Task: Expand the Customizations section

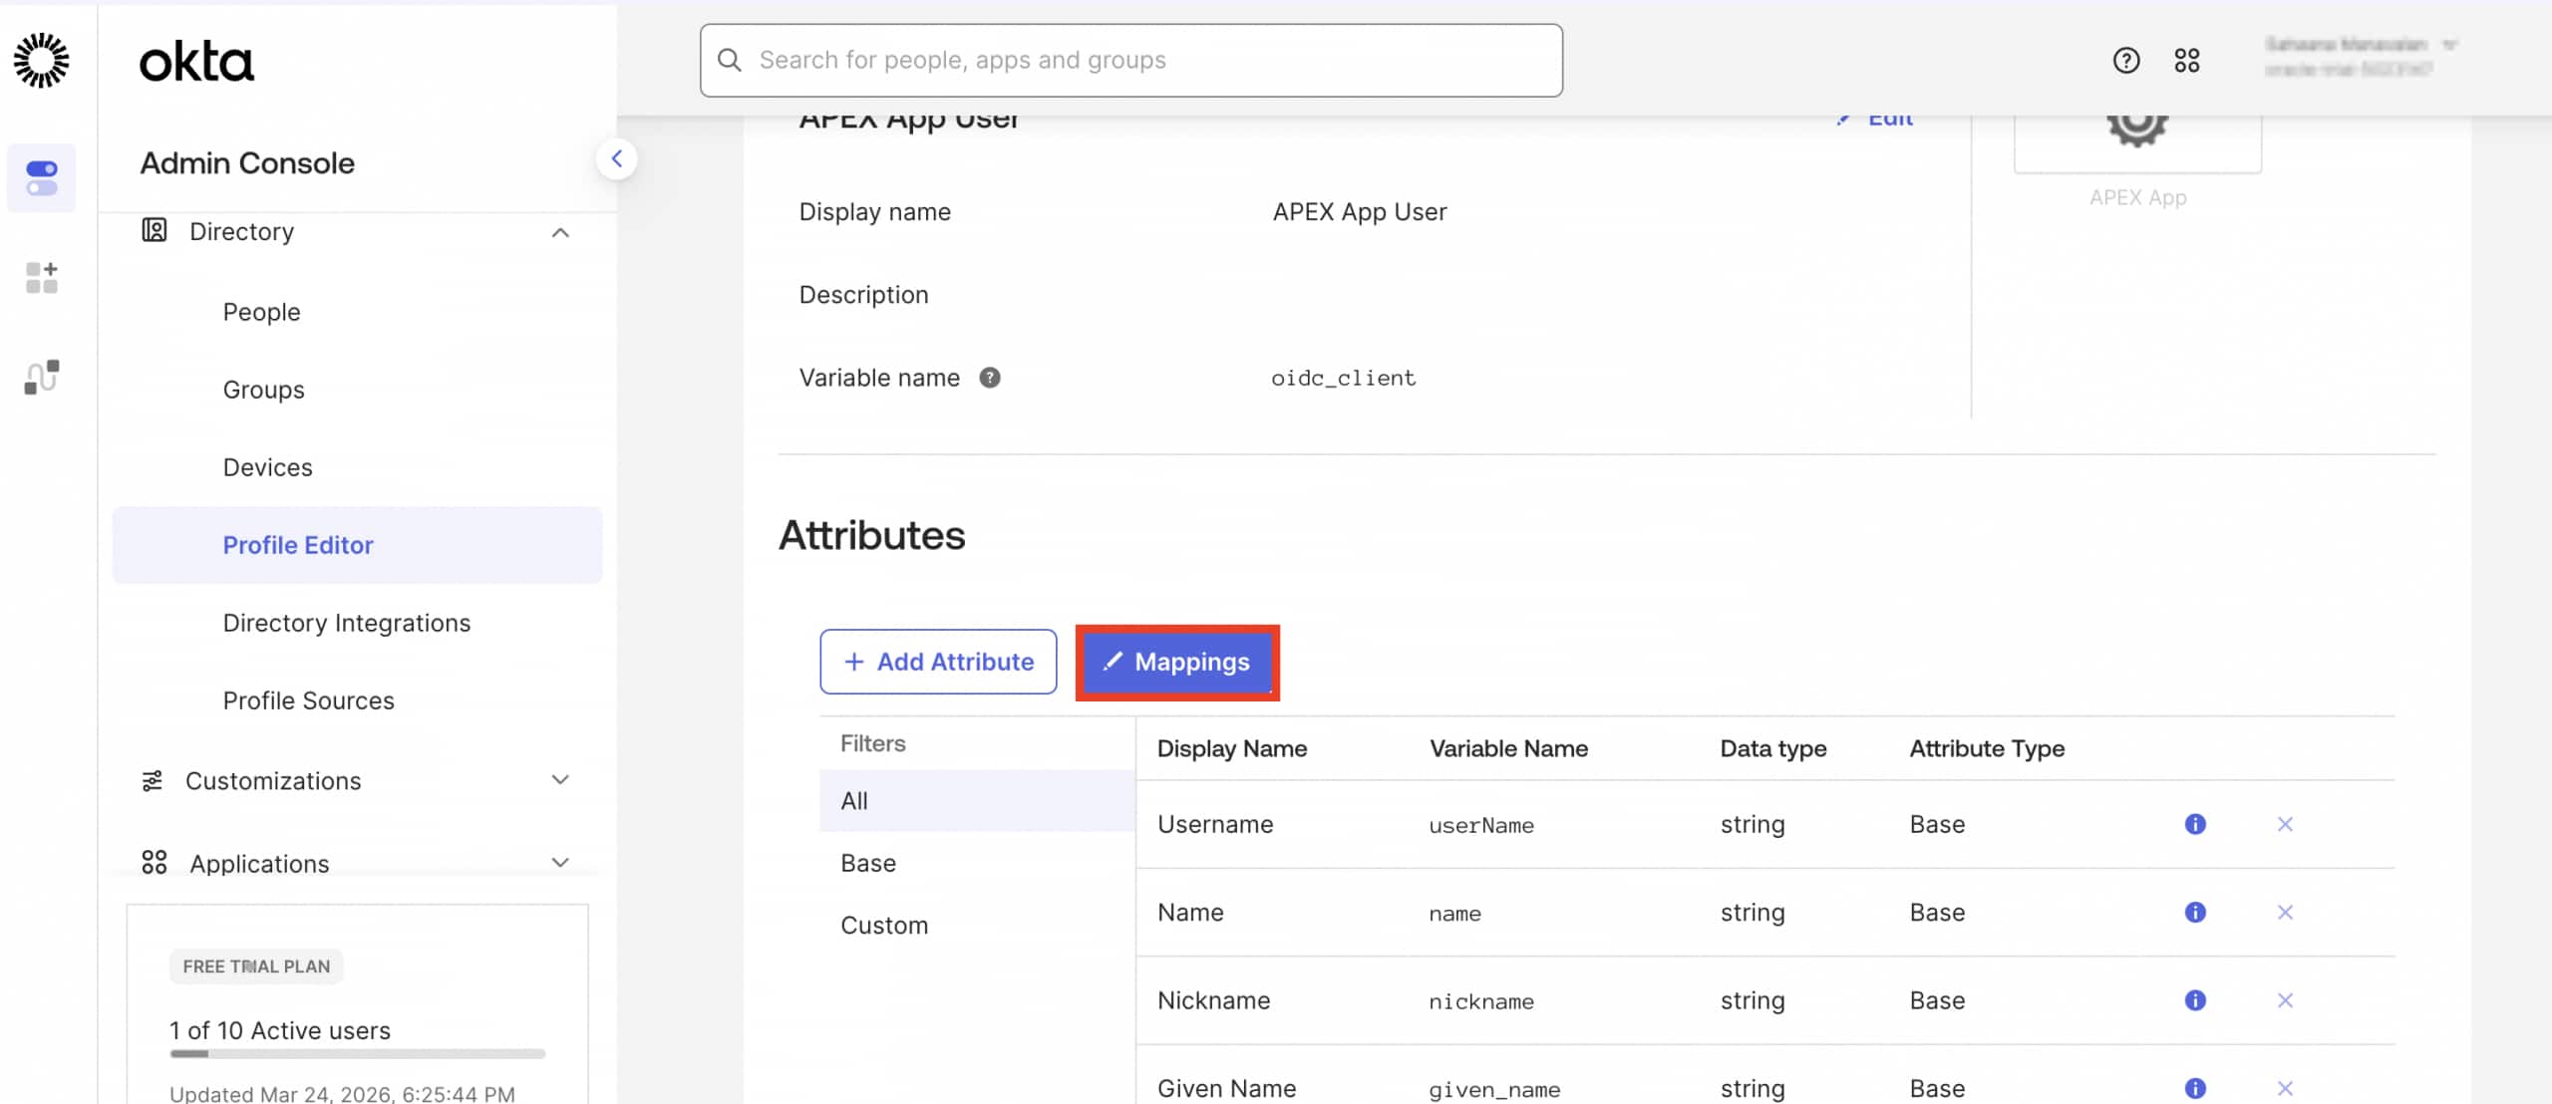Action: (x=561, y=780)
